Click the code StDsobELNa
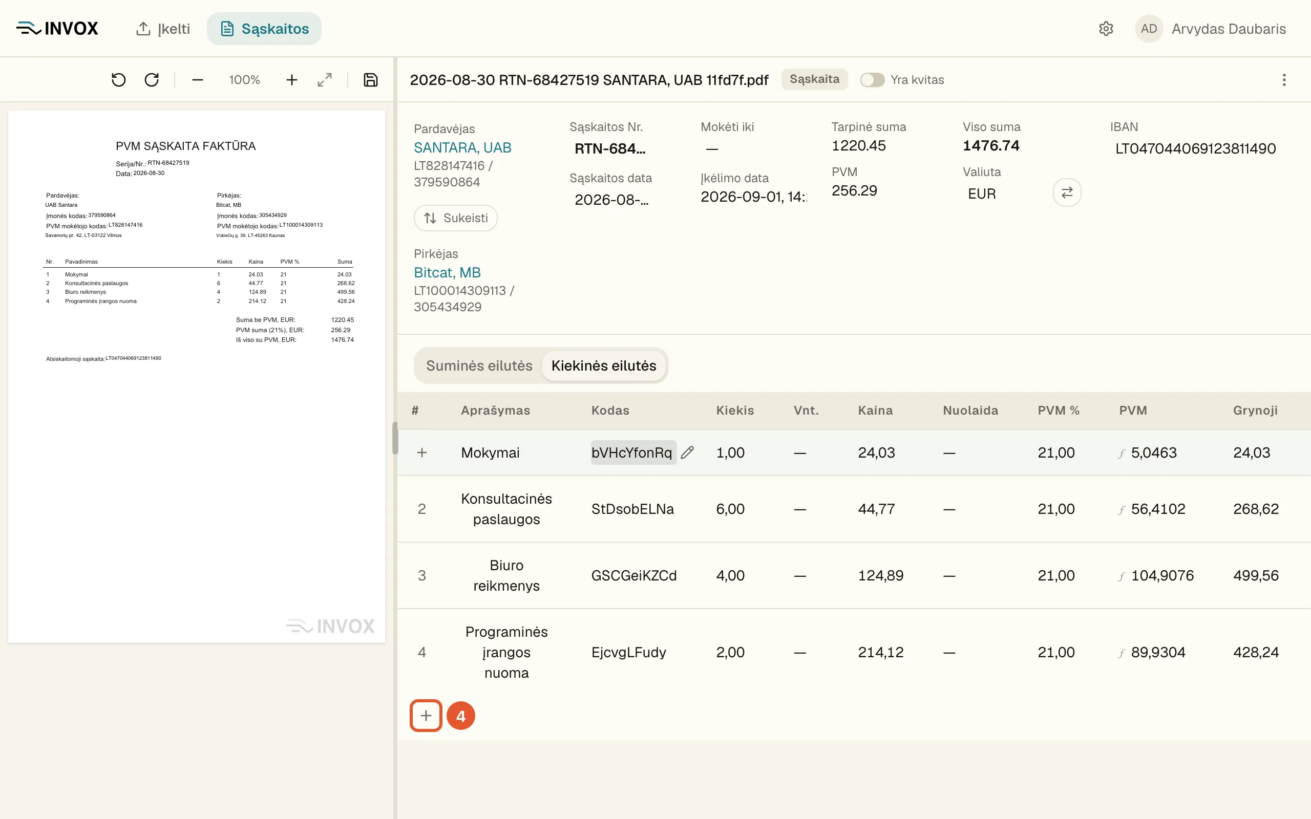The width and height of the screenshot is (1311, 819). pyautogui.click(x=633, y=509)
